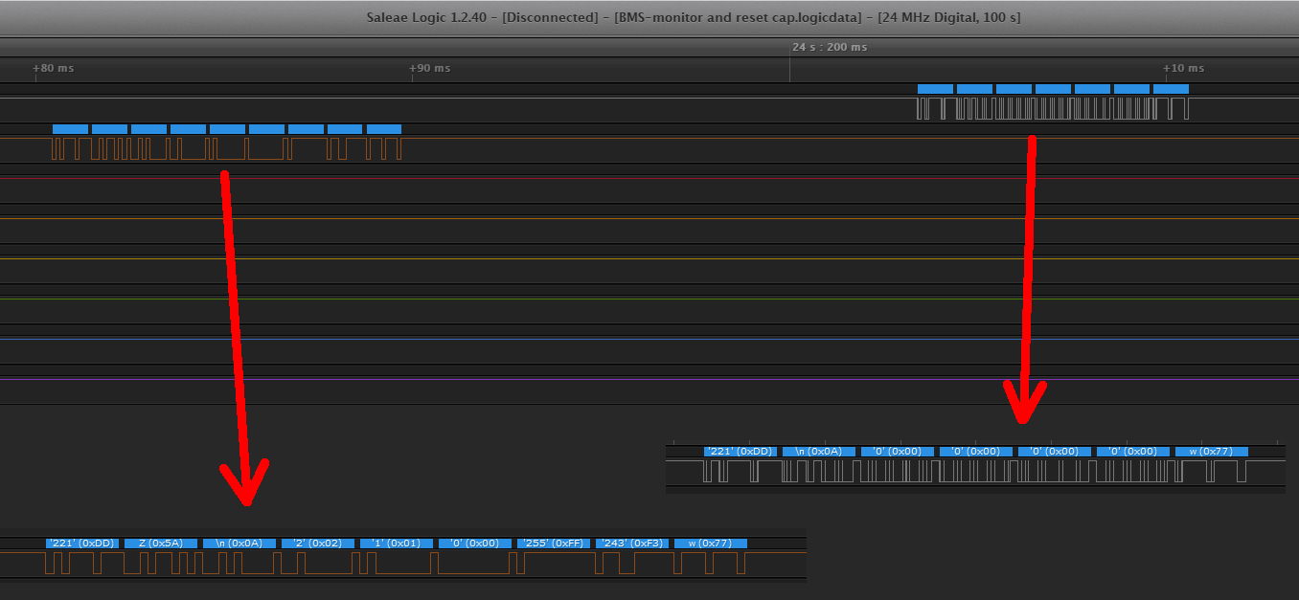Select the Z (0x5A) decoded byte label

point(160,544)
